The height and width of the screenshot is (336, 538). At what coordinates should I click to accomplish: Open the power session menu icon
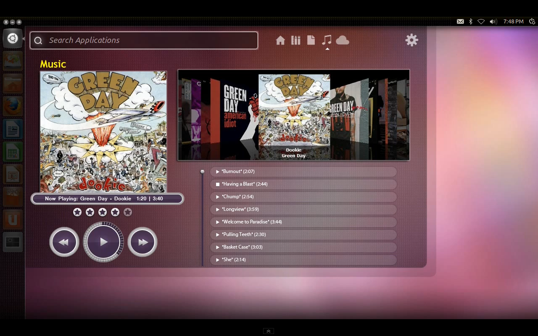point(532,21)
